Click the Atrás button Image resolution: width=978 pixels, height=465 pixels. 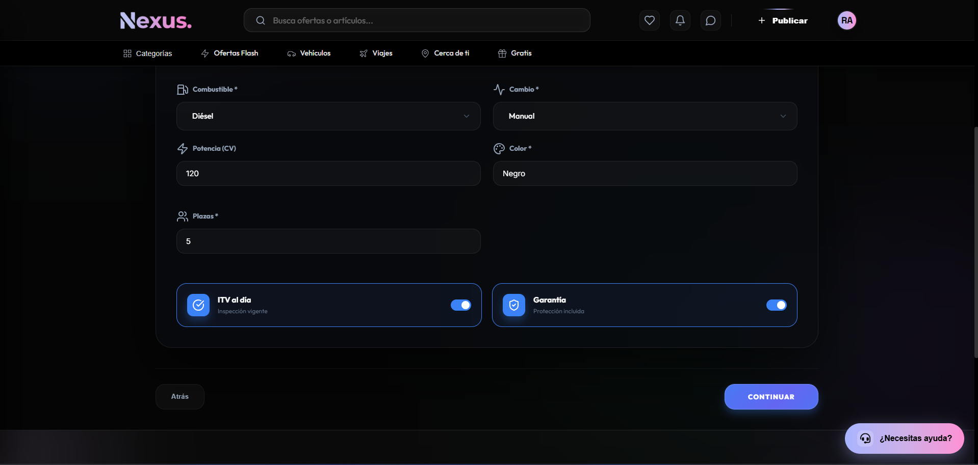180,397
